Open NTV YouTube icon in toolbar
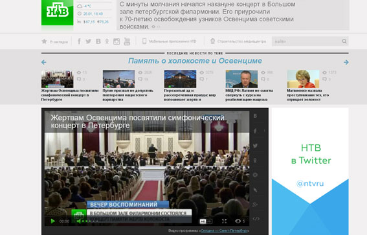 click(x=127, y=41)
